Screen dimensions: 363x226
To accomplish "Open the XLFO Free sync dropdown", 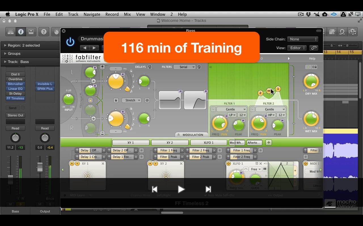I will pos(256,169).
